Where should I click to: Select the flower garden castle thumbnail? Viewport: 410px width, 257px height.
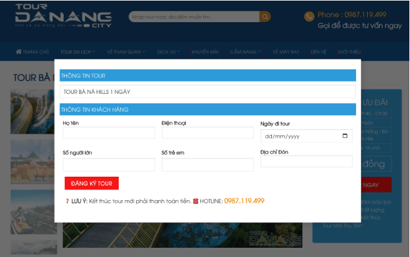[x=32, y=161]
